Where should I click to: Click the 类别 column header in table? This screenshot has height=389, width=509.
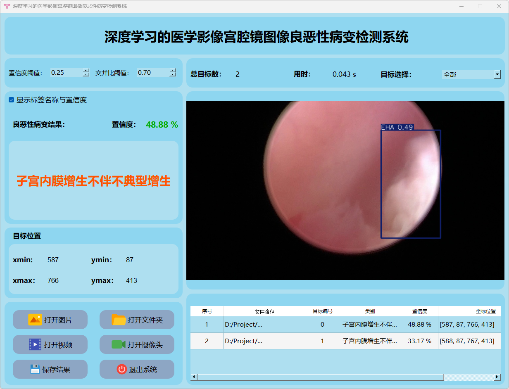coord(370,311)
